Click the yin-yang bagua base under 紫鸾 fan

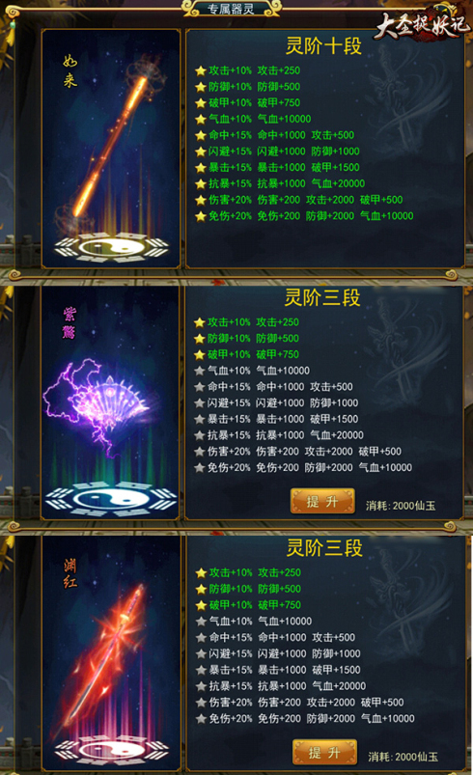[x=111, y=499]
